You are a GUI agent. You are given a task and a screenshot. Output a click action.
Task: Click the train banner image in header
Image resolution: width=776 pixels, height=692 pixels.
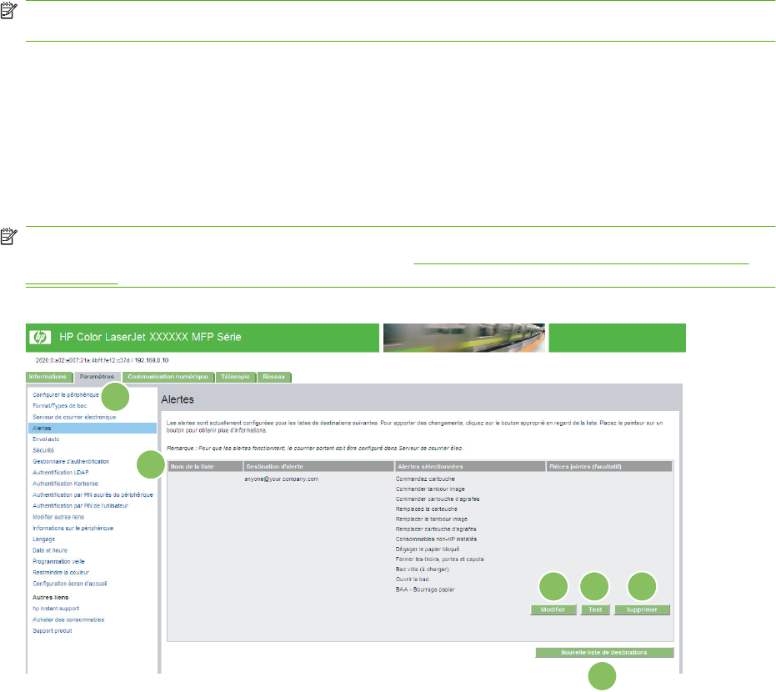pos(464,338)
